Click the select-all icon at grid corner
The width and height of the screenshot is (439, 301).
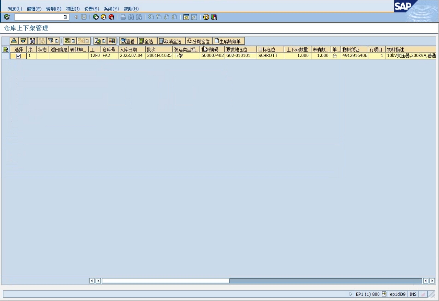(5, 50)
